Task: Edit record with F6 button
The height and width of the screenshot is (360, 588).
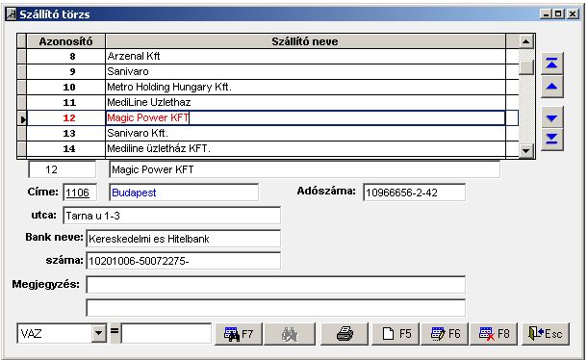Action: coord(445,334)
